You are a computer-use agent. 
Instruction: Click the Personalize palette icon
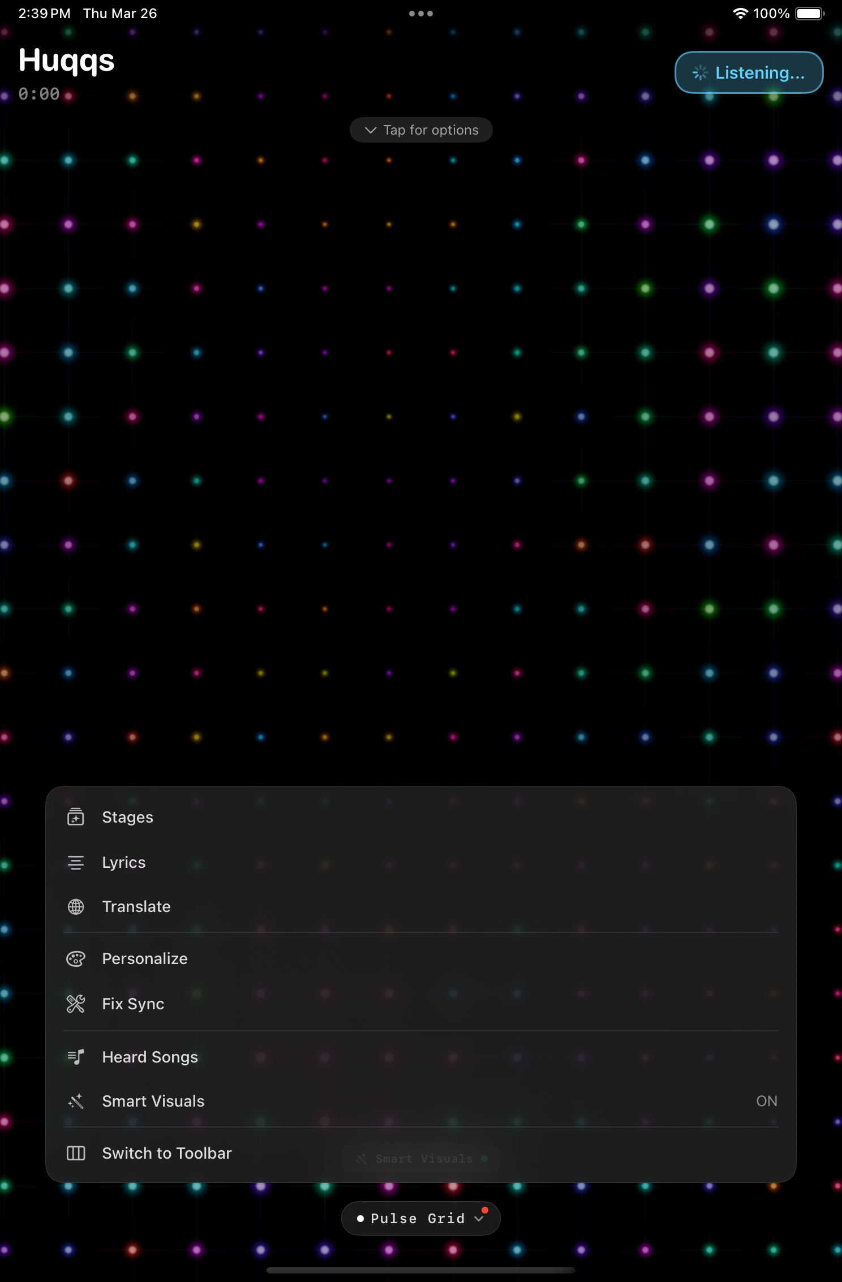(x=76, y=959)
